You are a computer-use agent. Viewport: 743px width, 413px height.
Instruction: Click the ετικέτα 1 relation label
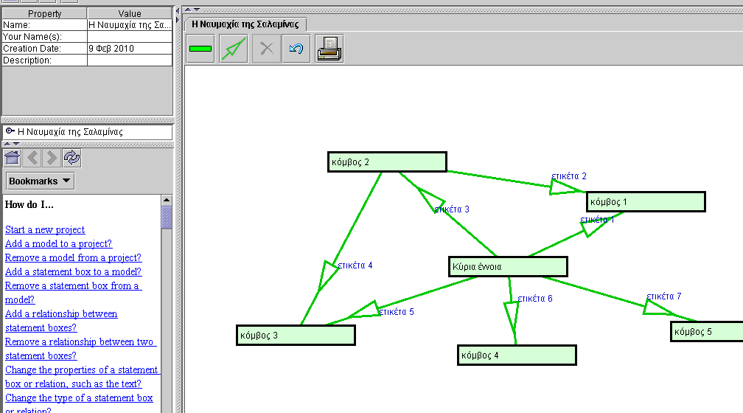(x=597, y=220)
